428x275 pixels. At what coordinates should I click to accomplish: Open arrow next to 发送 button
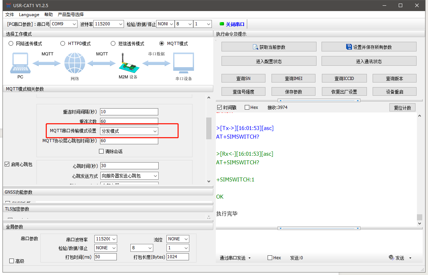[410, 258]
